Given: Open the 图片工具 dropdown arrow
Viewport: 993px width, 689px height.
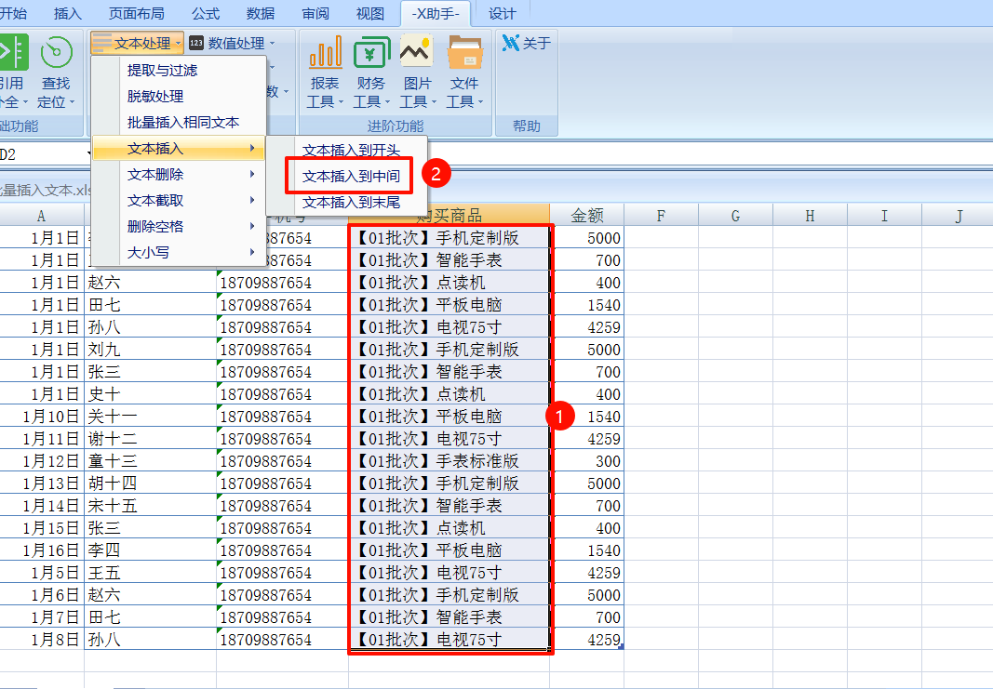Looking at the screenshot, I should tap(434, 102).
